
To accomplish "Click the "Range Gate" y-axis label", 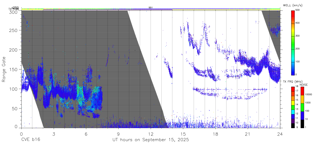I will 4,70.
